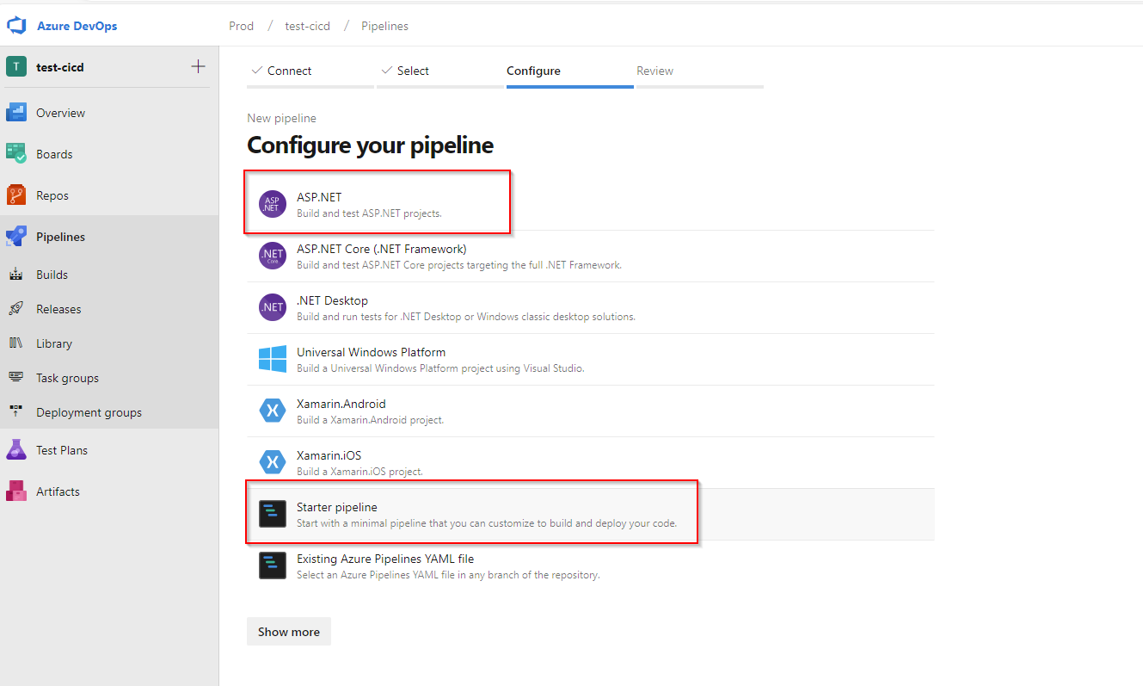The height and width of the screenshot is (686, 1143).
Task: Choose the ASP.NET template title
Action: pyautogui.click(x=319, y=197)
